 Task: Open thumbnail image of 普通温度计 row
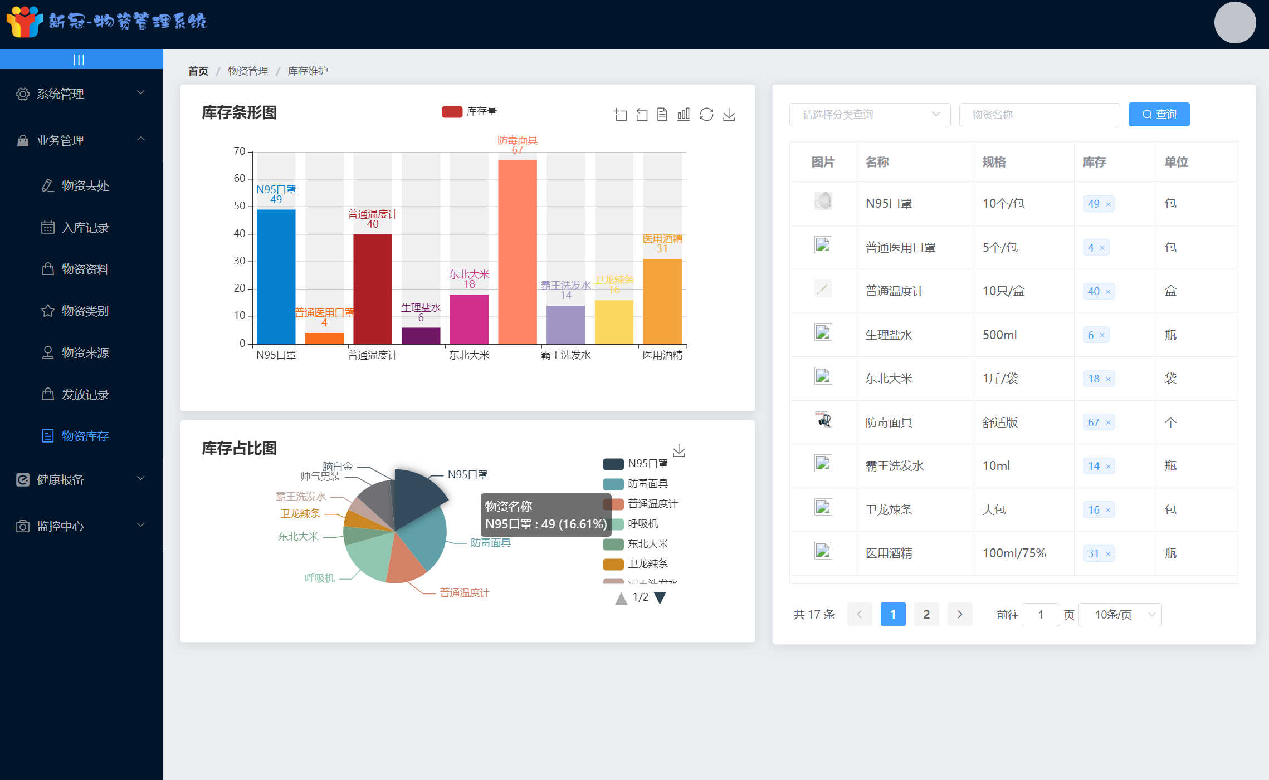point(823,288)
